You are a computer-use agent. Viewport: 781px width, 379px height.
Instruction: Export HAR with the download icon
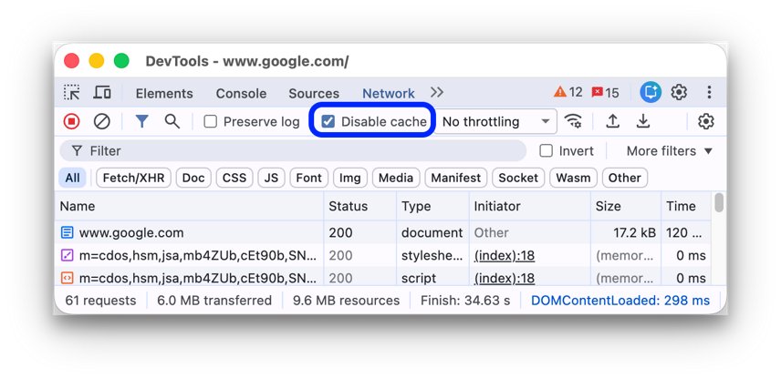pos(643,121)
